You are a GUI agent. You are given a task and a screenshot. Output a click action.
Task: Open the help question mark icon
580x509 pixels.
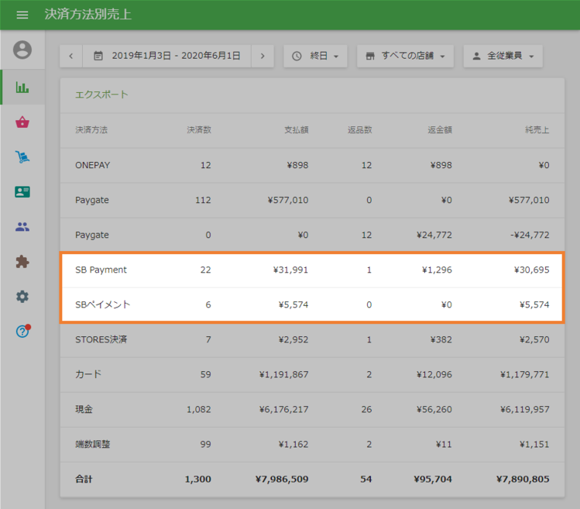[x=22, y=332]
